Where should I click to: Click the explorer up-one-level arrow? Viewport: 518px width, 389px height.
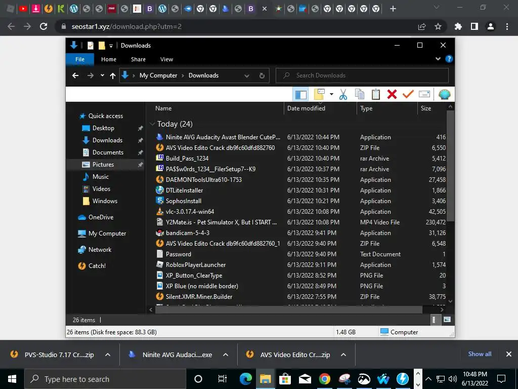[x=113, y=76]
